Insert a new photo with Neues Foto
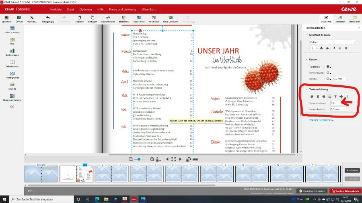Viewport: 362px width, 203px height. [139, 18]
